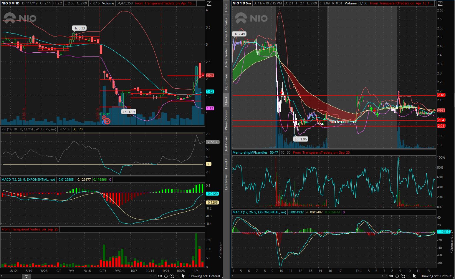Viewport: 455px width, 279px height.
Task: Click From_TransparentTraders_on_Apr_16 label in left chart header
Action: (x=165, y=3)
